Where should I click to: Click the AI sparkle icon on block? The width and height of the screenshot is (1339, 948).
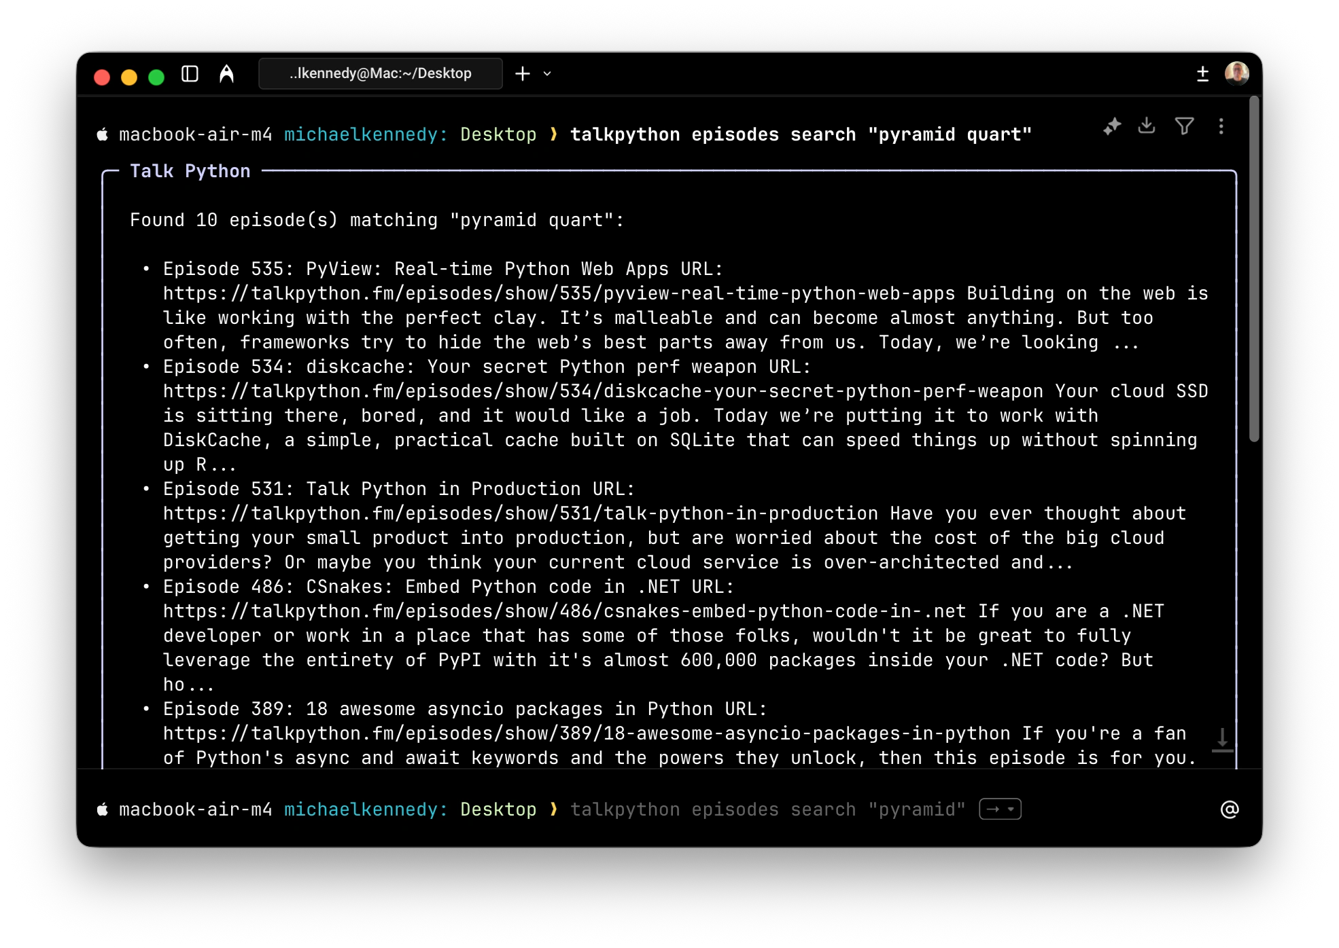[x=1112, y=126]
